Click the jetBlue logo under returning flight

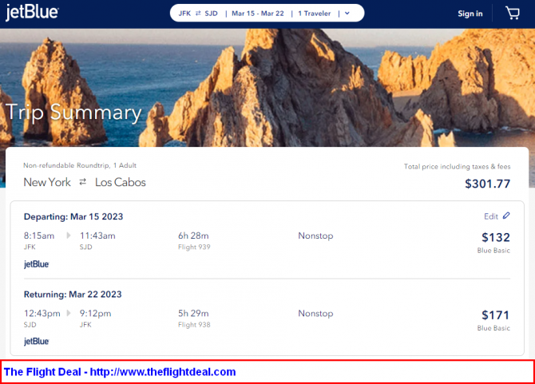36,341
